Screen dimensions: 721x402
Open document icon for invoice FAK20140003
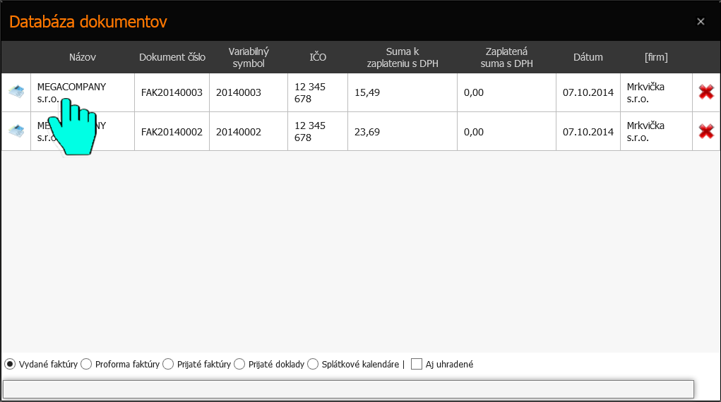[x=16, y=92]
